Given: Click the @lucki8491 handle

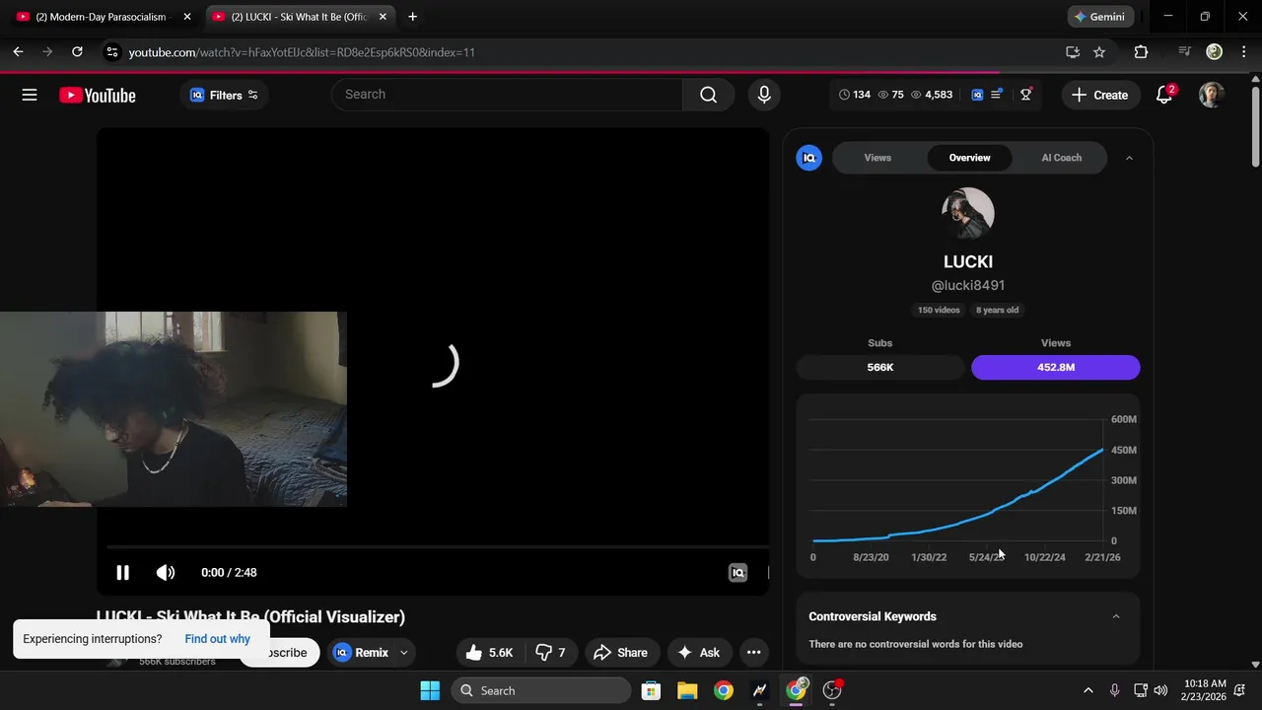Looking at the screenshot, I should pyautogui.click(x=968, y=285).
